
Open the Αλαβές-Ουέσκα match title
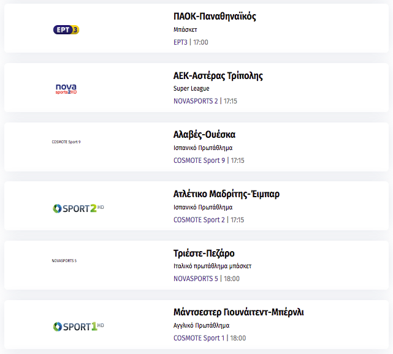point(205,135)
